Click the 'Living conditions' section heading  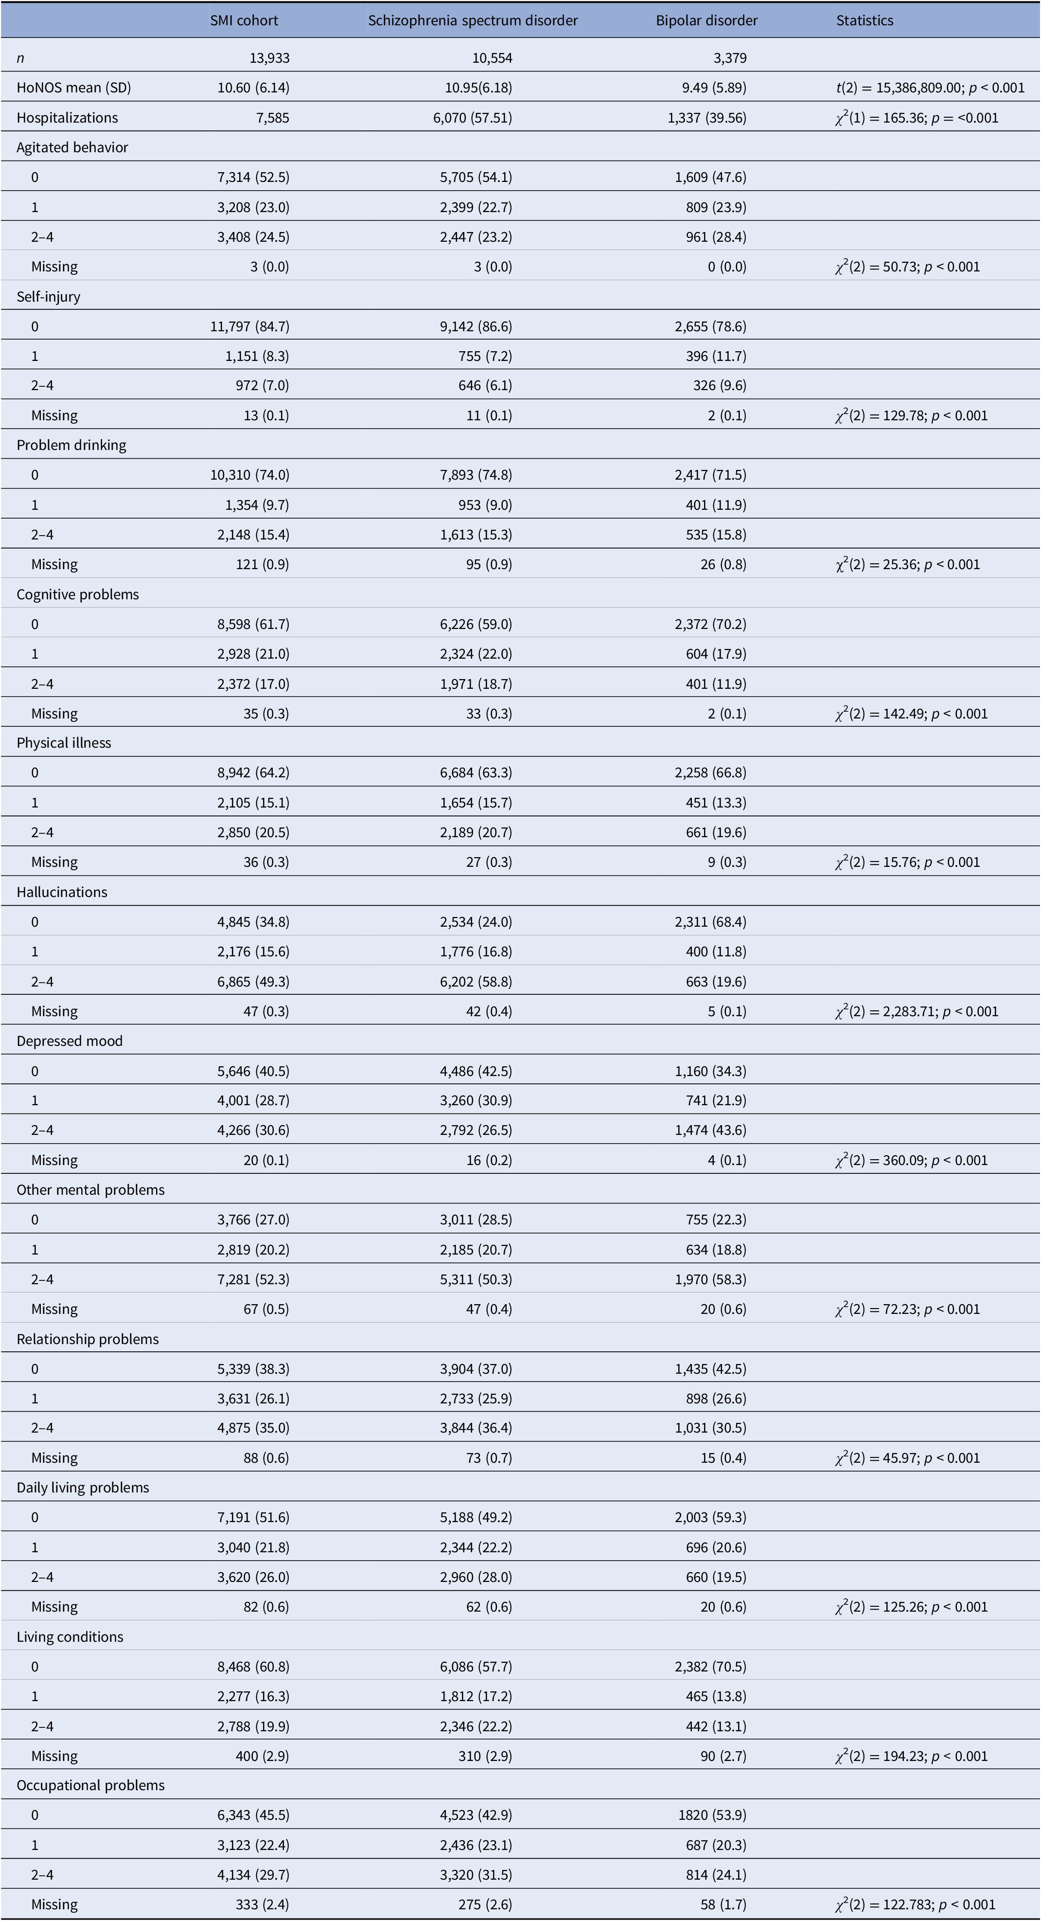(x=70, y=1636)
